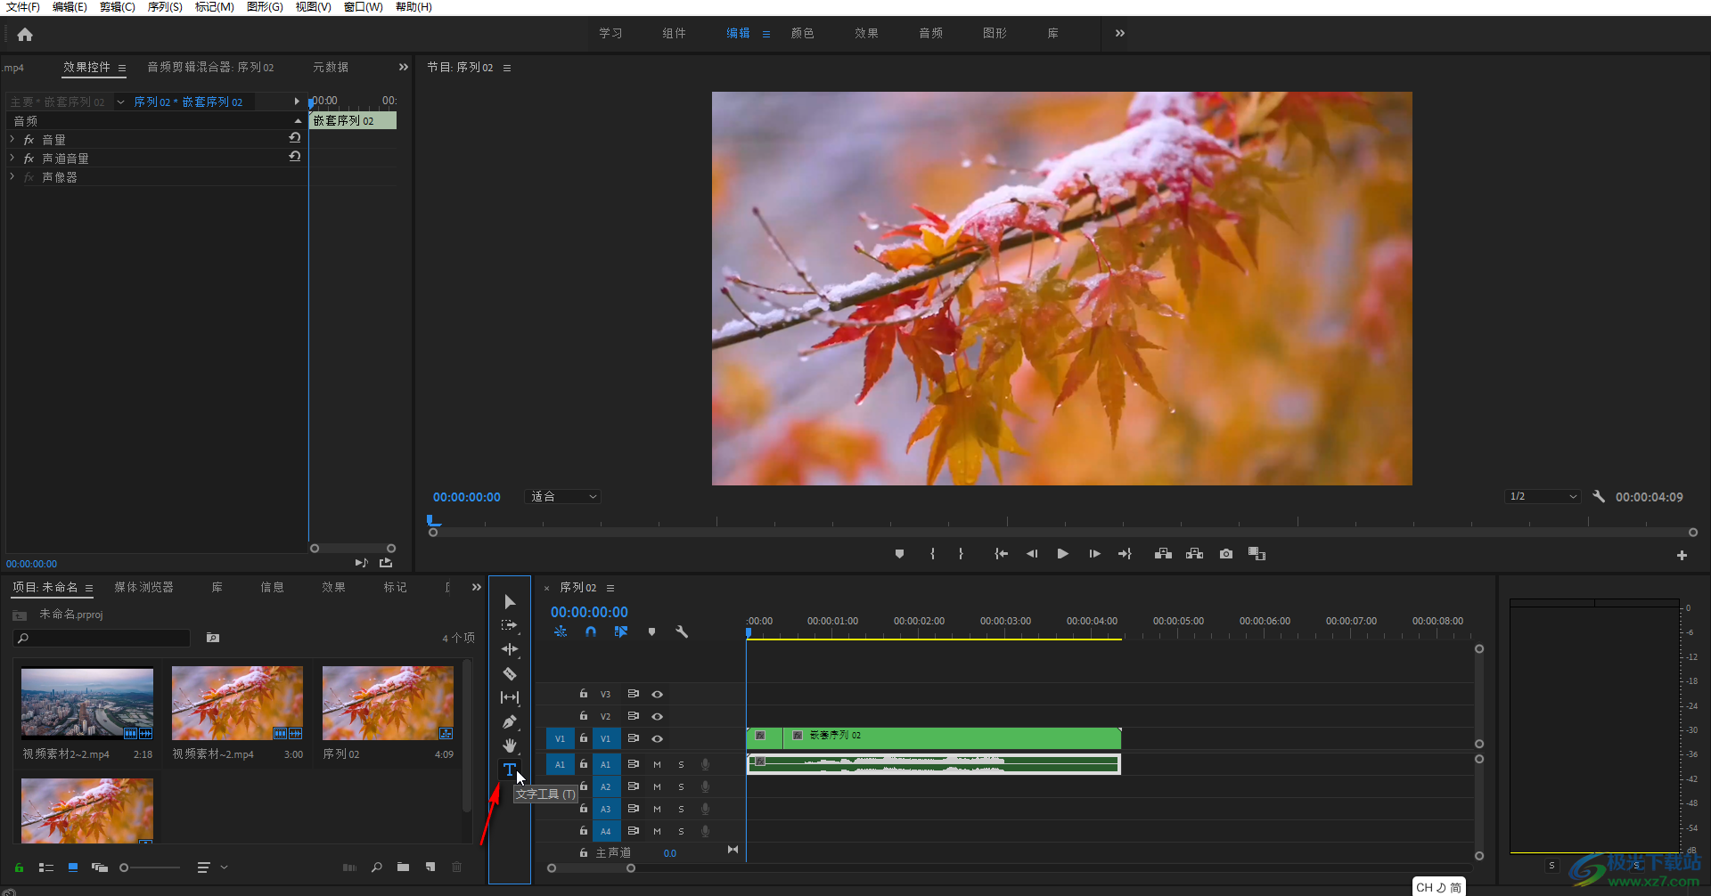The image size is (1711, 896).
Task: Select the Hand tool
Action: (510, 745)
